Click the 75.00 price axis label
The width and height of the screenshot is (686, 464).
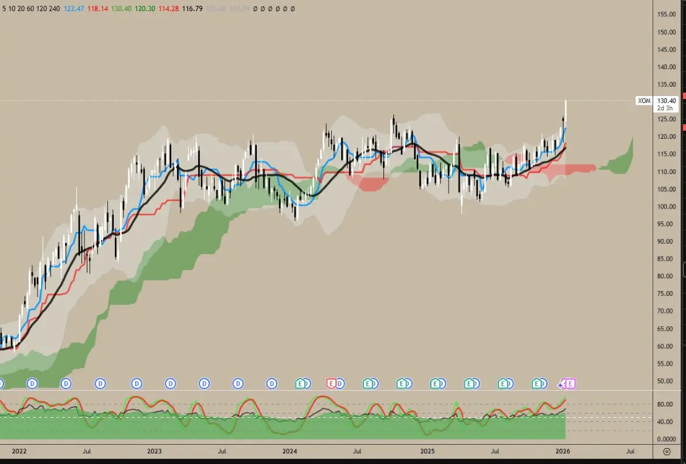click(666, 294)
